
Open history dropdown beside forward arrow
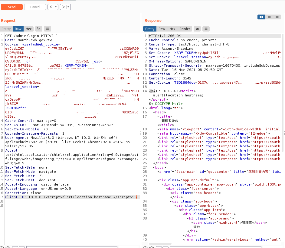pyautogui.click(x=68, y=7)
